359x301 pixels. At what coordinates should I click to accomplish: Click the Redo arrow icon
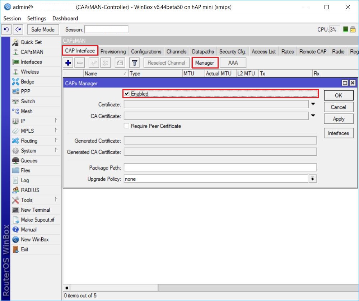tap(18, 29)
